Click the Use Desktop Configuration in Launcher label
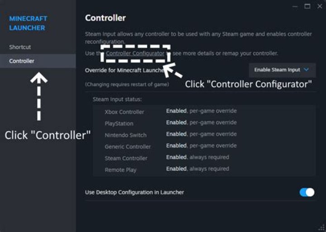 pos(134,192)
